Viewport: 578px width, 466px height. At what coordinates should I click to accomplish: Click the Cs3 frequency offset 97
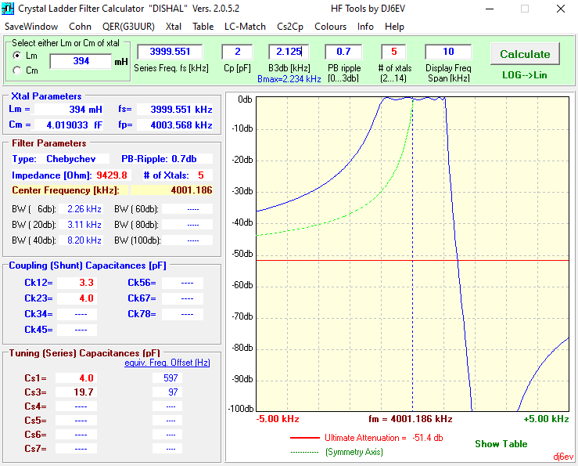coord(167,392)
